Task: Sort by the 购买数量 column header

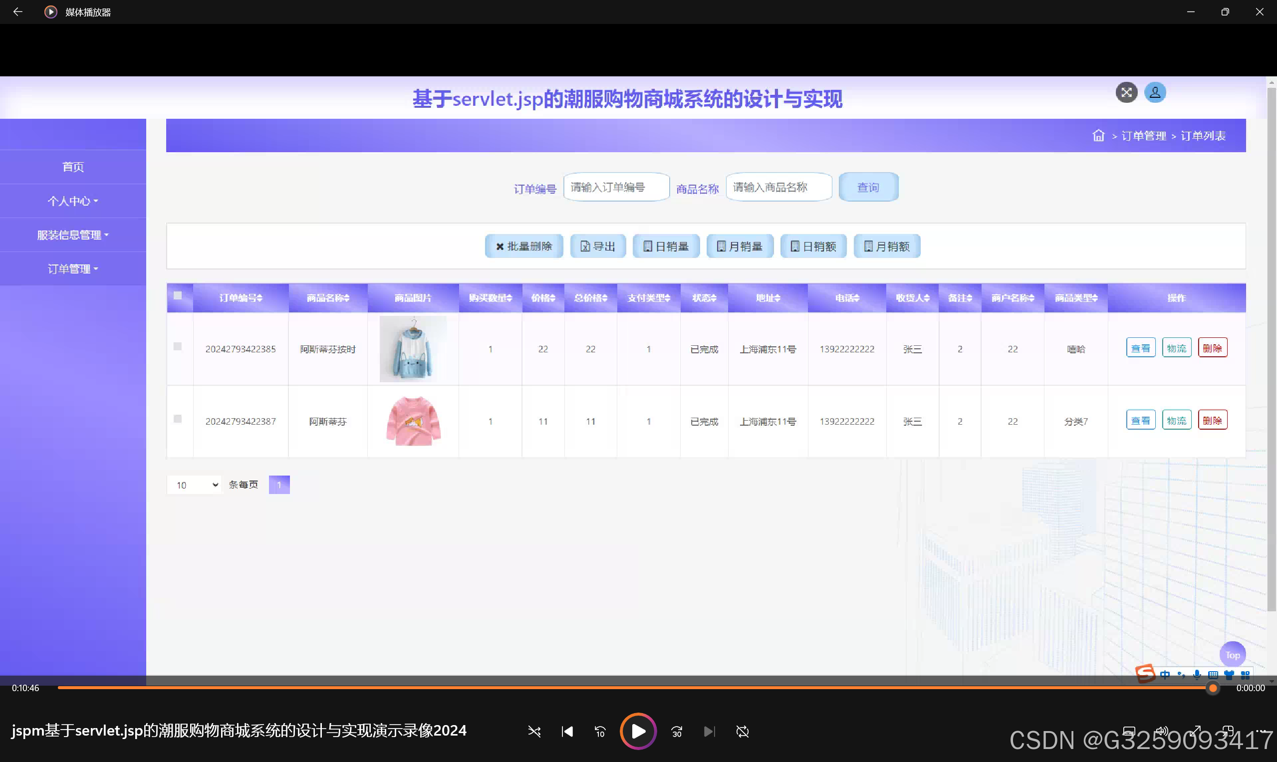Action: pos(491,298)
